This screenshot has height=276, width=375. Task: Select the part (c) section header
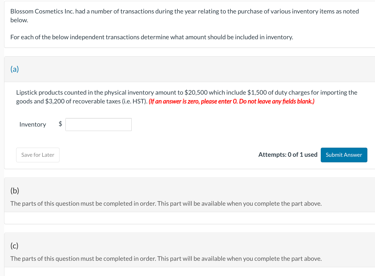point(188,246)
